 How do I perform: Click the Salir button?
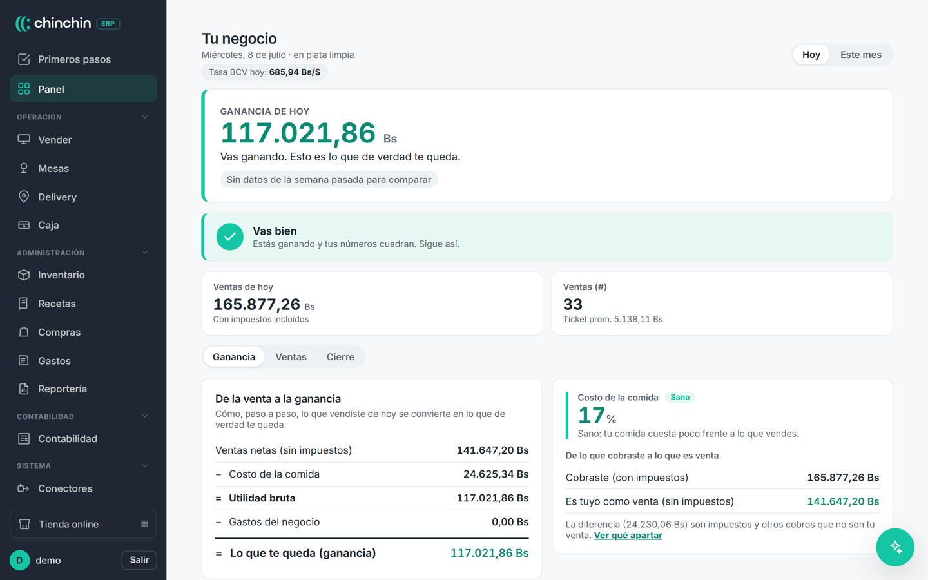139,560
